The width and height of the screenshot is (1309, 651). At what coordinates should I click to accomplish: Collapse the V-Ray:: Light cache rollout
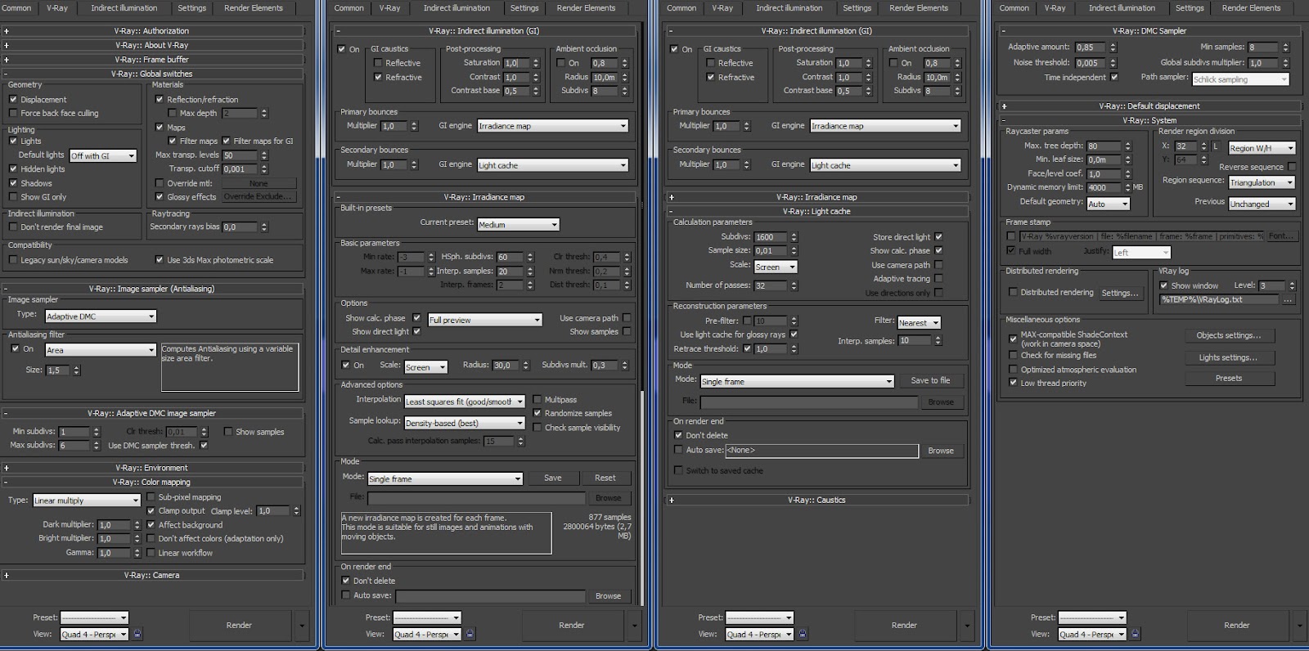coord(817,211)
